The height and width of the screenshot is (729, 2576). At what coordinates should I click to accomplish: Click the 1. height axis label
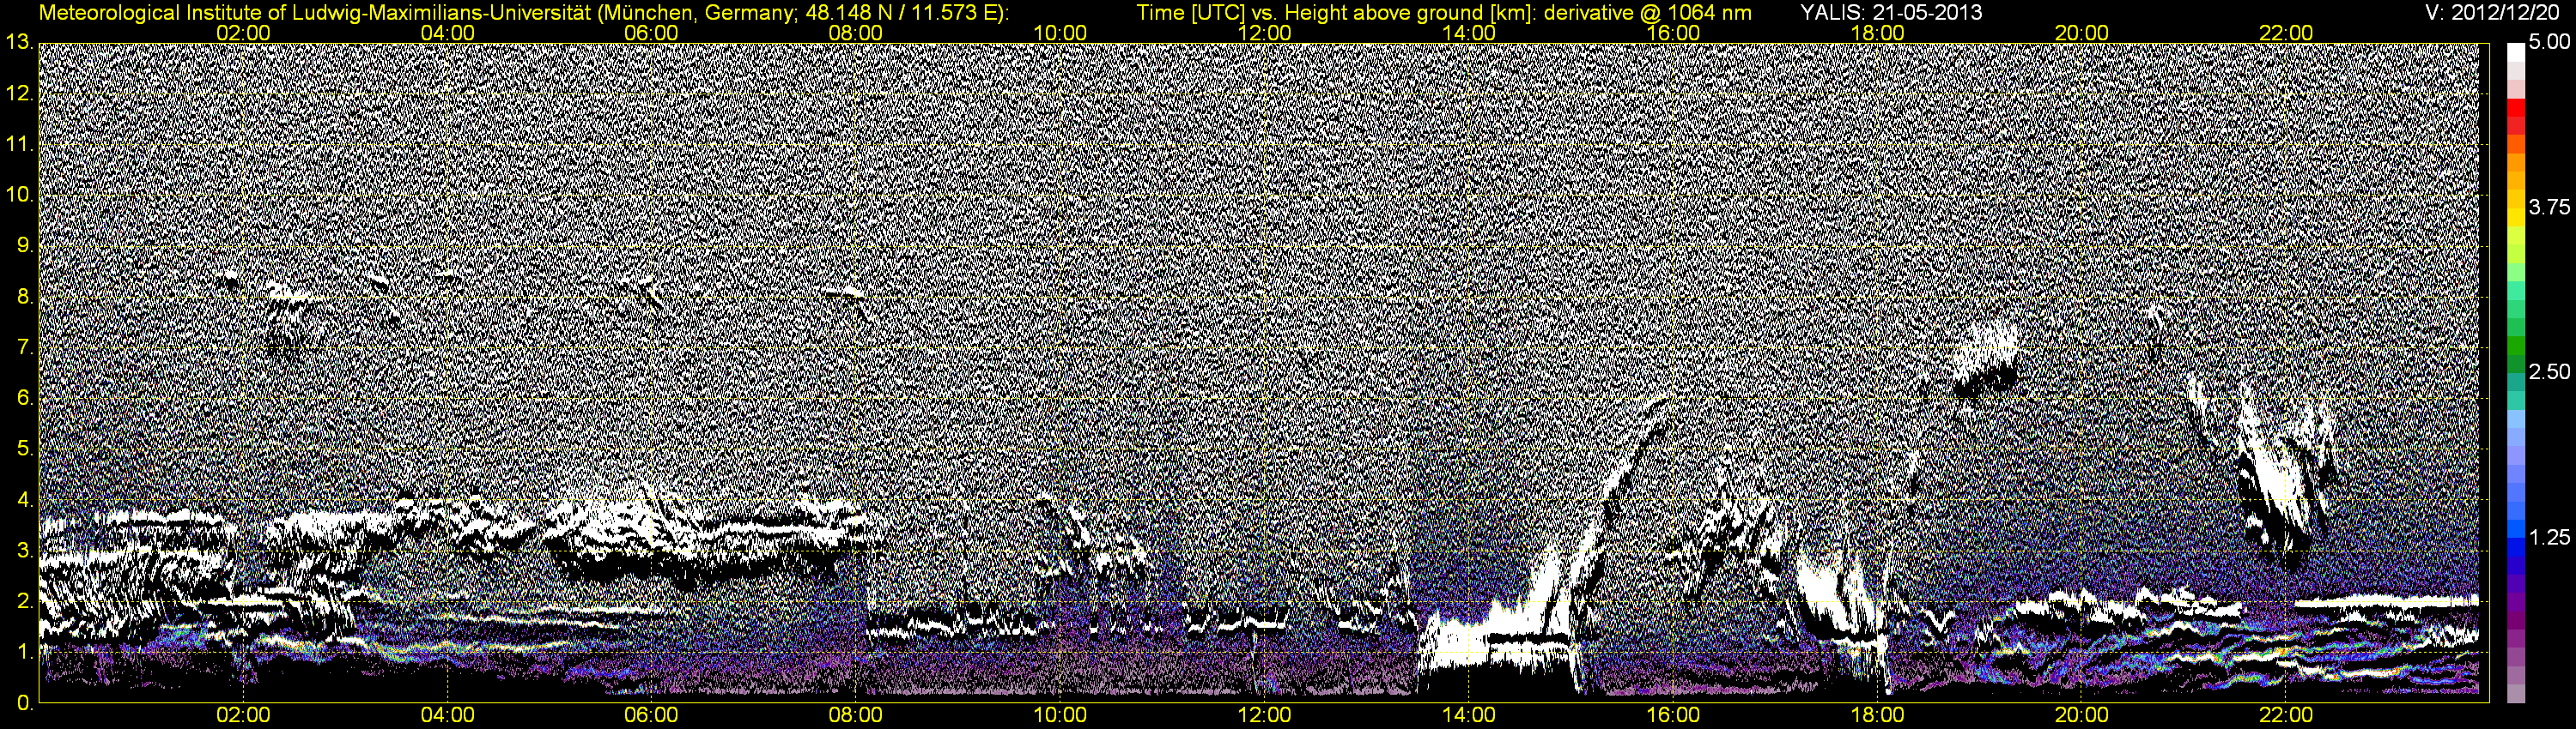click(x=25, y=652)
